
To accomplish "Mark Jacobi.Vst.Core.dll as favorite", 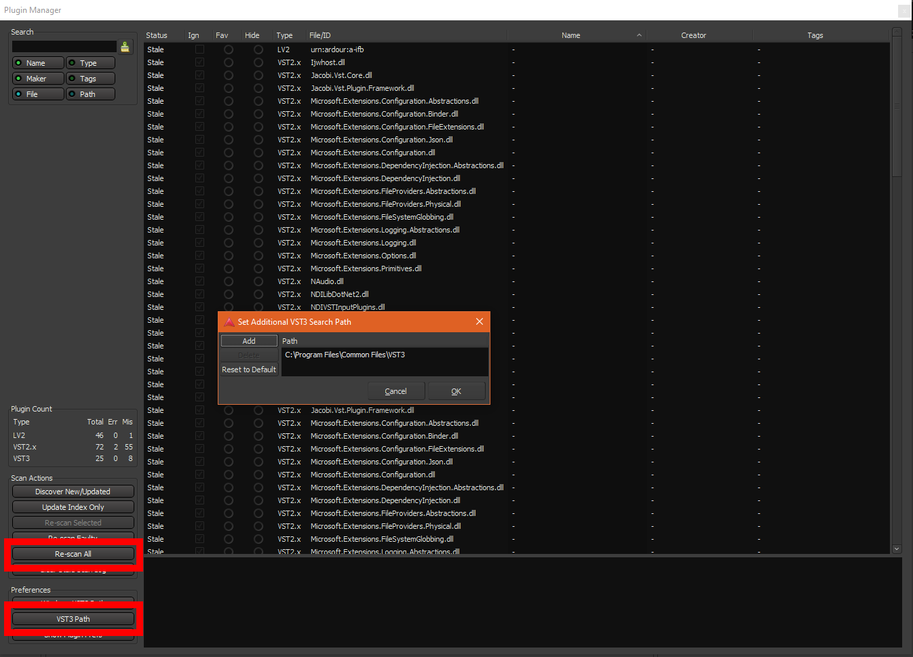I will pyautogui.click(x=229, y=75).
